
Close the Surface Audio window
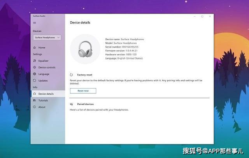pyautogui.click(x=210, y=16)
